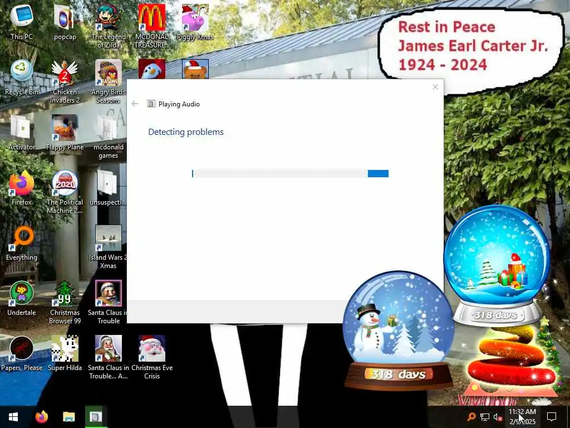Open MCDONAL TREASURE desktop shortcut
This screenshot has height=428, width=570.
coord(151,26)
